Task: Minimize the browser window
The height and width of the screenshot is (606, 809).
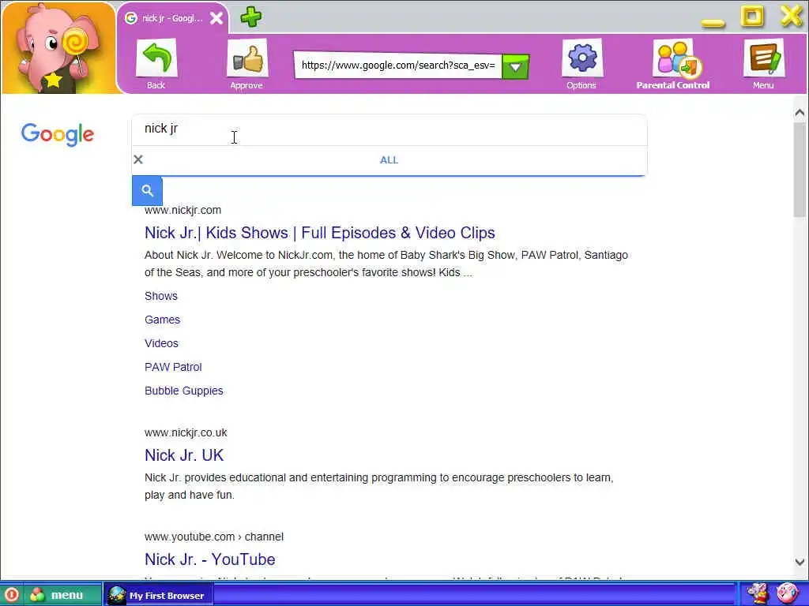Action: coord(713,23)
